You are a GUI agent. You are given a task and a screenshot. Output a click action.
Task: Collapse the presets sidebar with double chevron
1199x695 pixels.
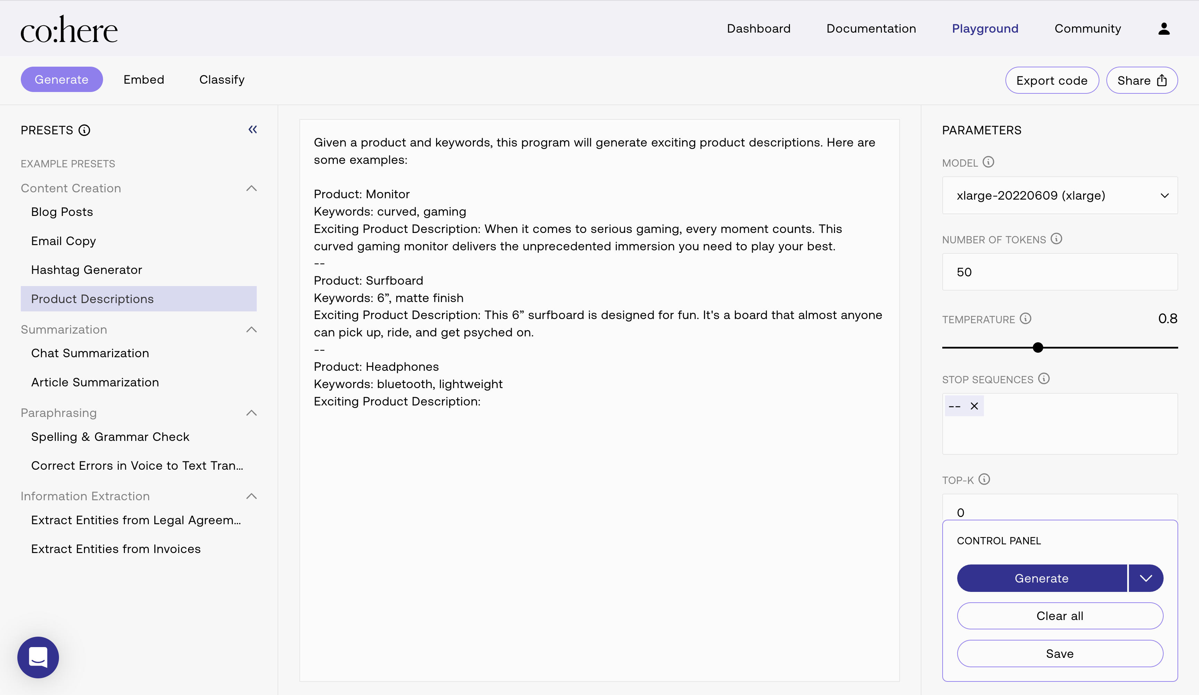(x=253, y=129)
